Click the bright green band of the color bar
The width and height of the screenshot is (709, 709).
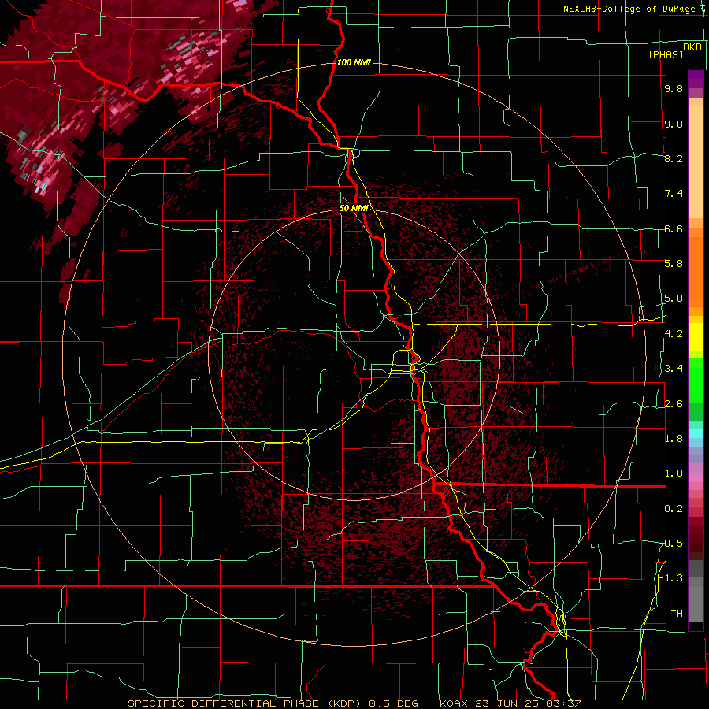[x=696, y=380]
